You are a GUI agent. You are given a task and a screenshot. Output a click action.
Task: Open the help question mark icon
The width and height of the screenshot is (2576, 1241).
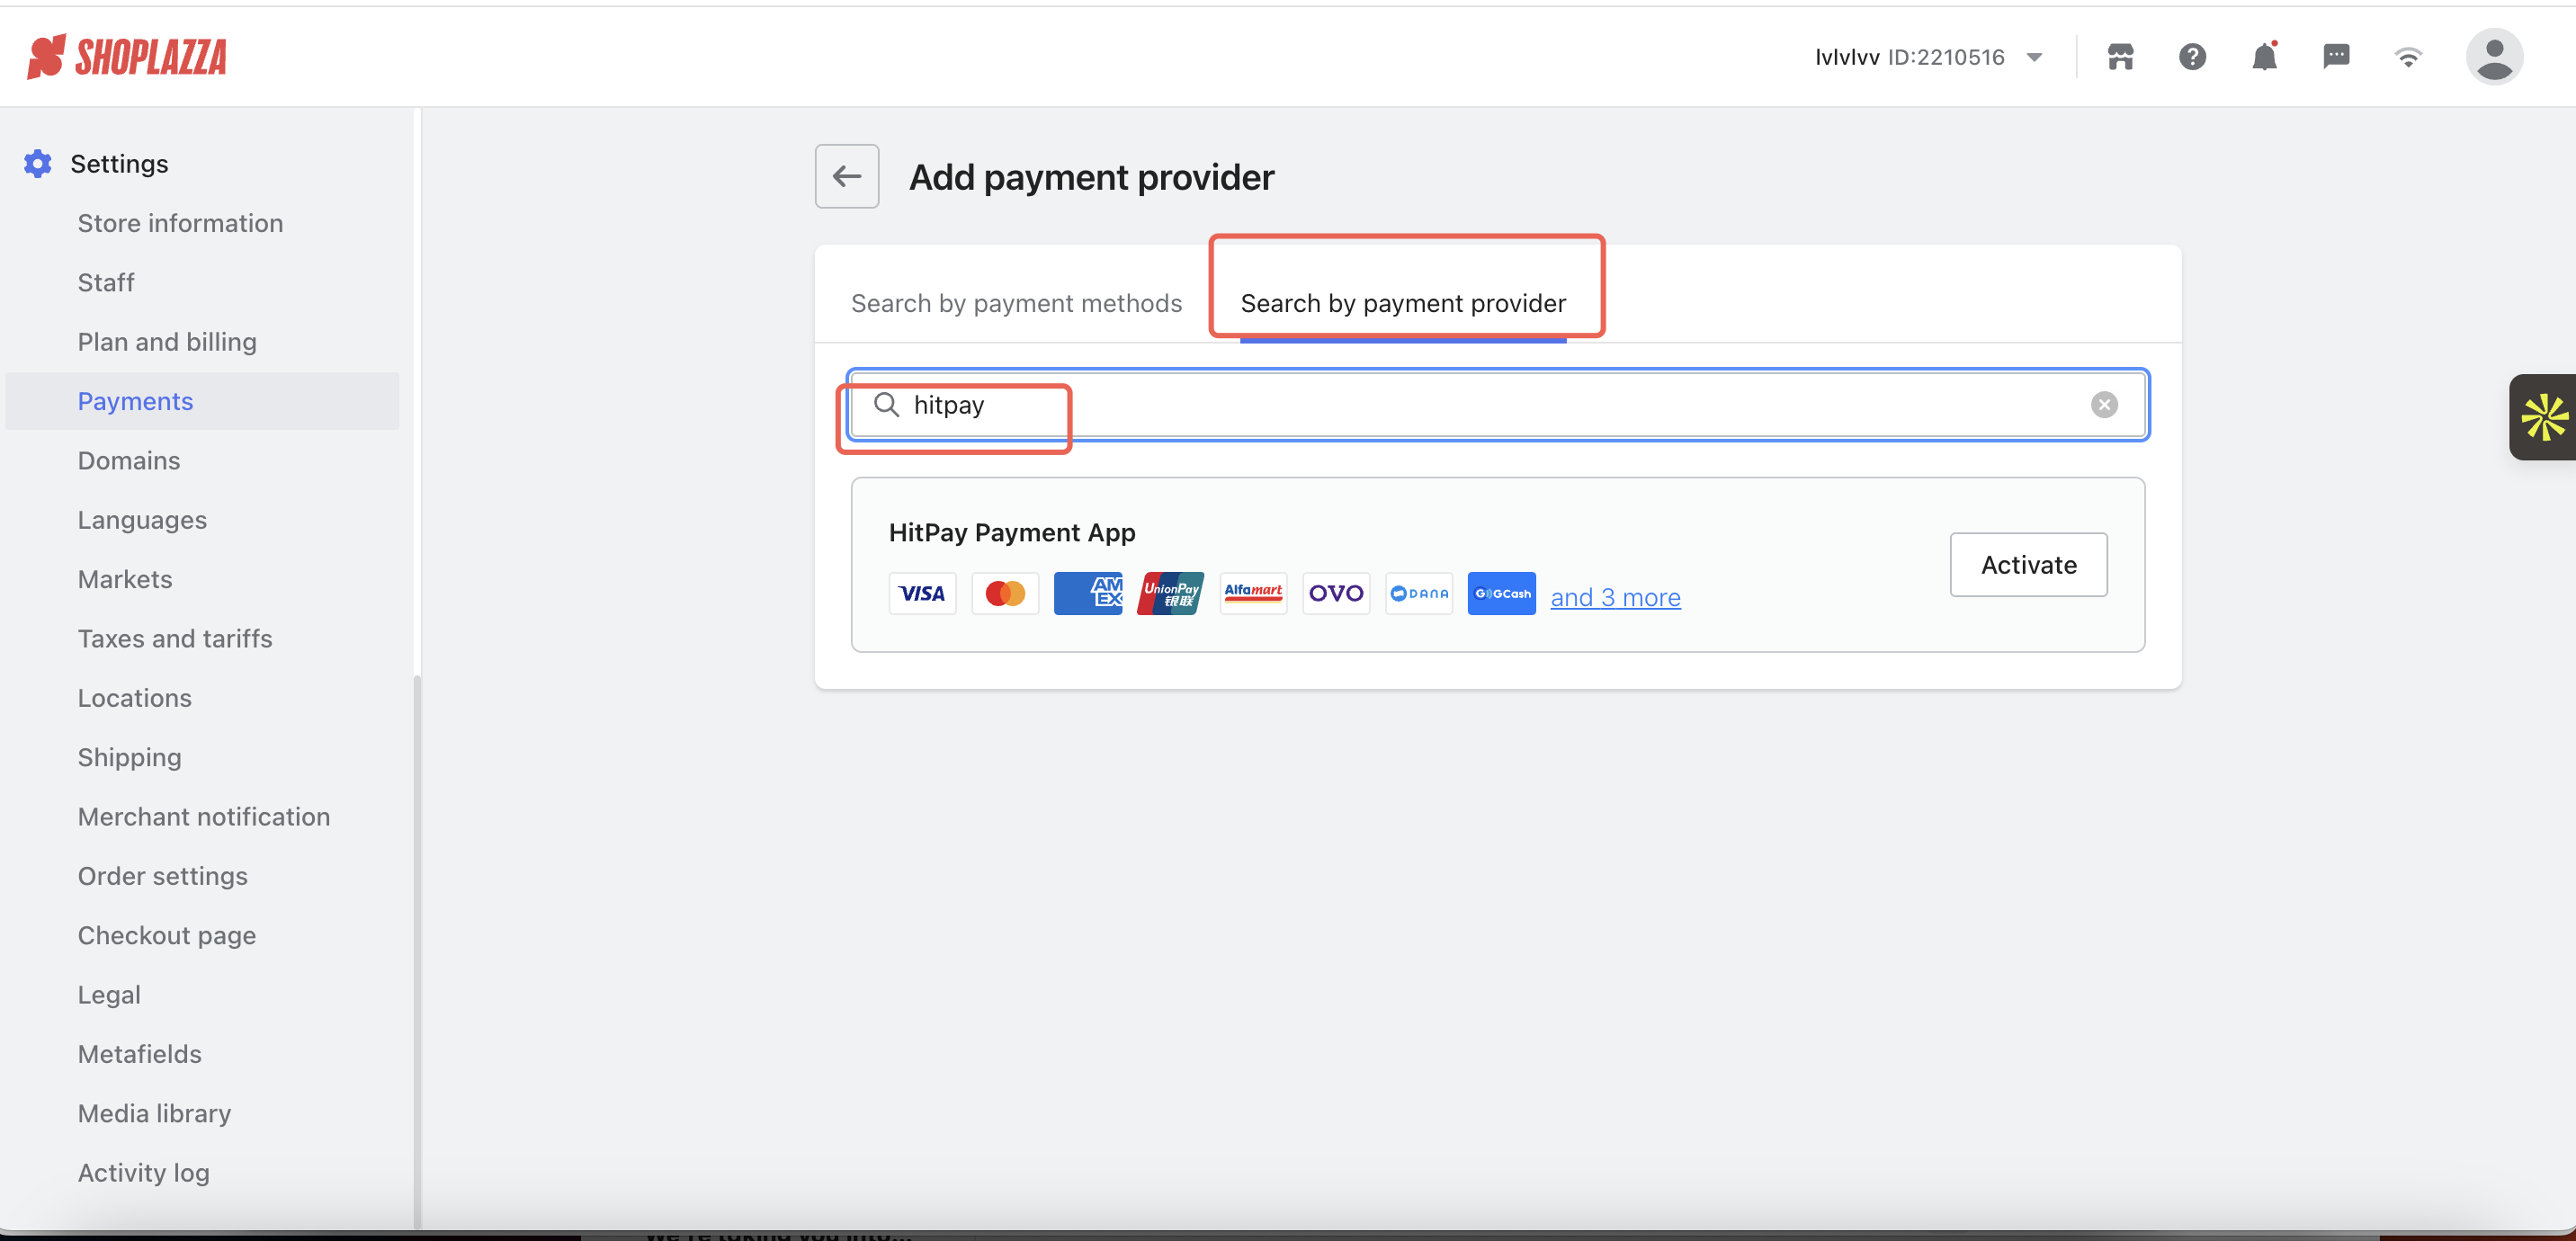(2192, 57)
